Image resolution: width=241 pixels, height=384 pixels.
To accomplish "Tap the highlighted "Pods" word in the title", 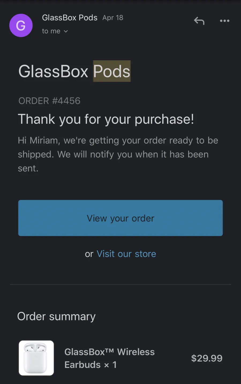I will (x=112, y=71).
